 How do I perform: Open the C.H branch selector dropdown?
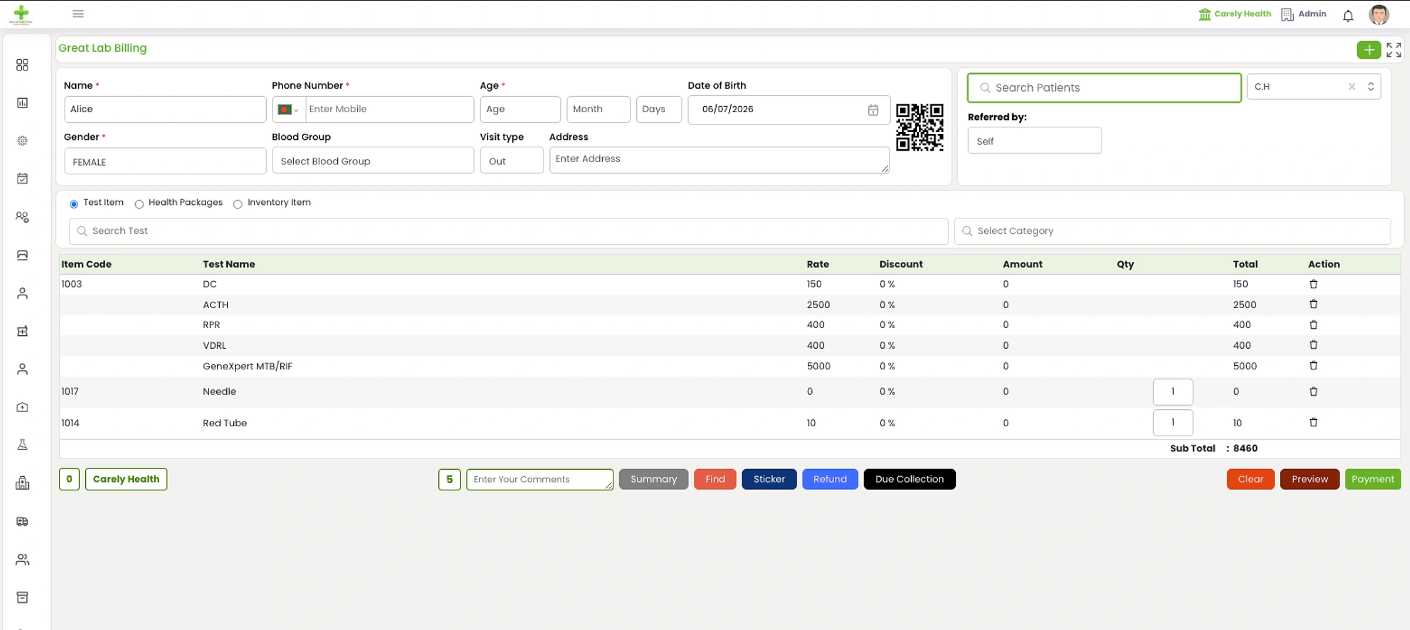tap(1314, 87)
